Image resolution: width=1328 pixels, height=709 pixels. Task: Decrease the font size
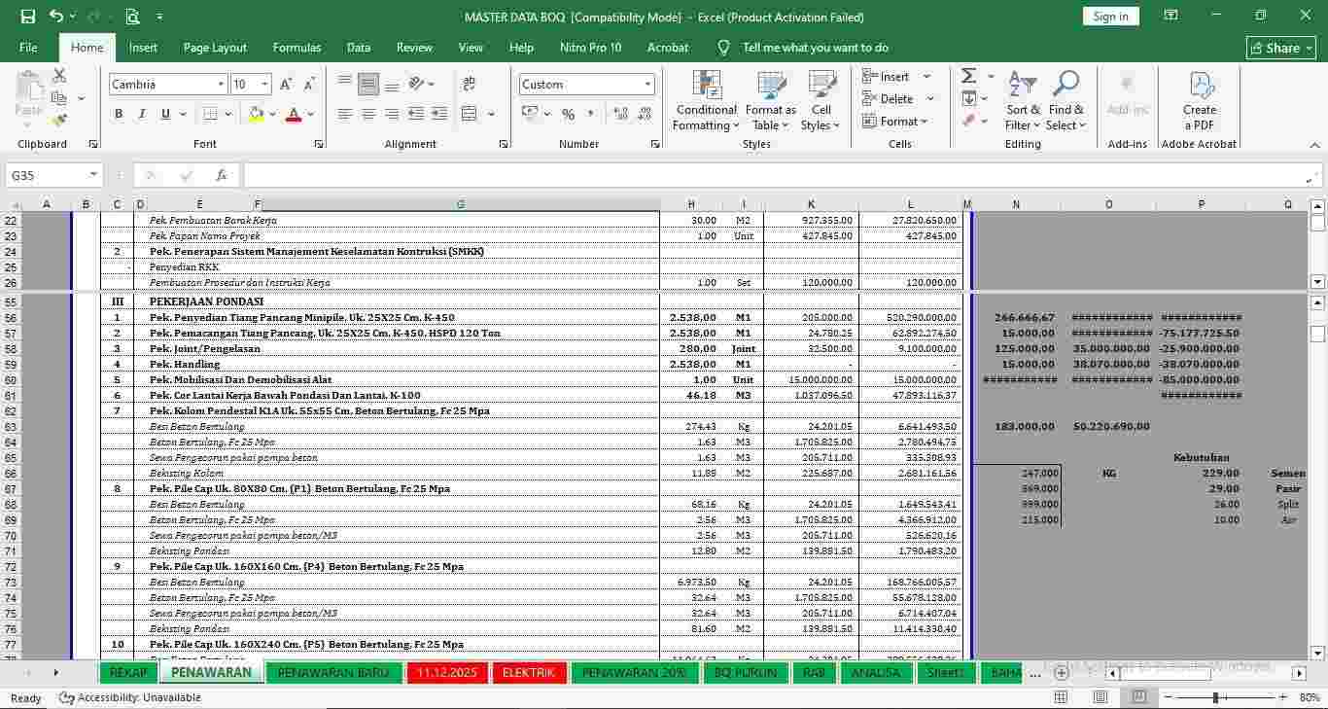click(x=309, y=85)
